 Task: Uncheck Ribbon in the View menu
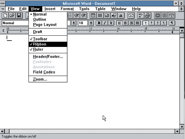pyautogui.click(x=48, y=44)
